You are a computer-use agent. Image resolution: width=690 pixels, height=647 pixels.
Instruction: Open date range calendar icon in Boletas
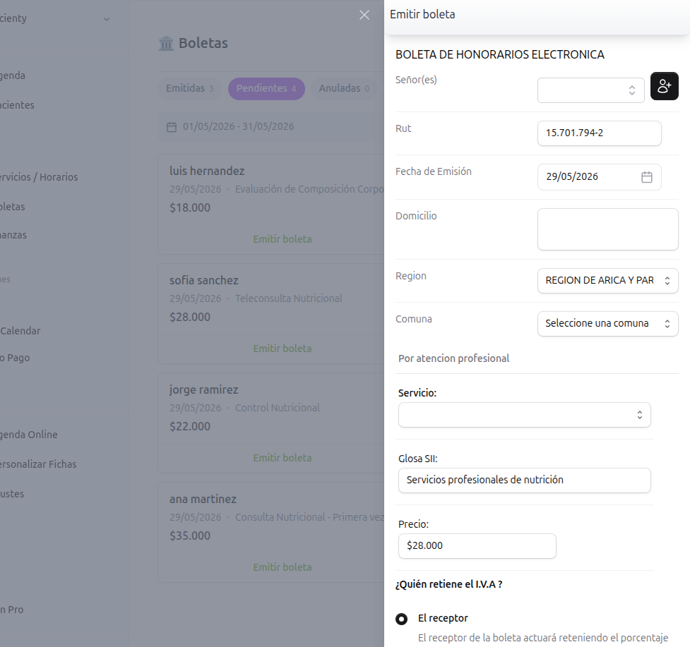[172, 127]
